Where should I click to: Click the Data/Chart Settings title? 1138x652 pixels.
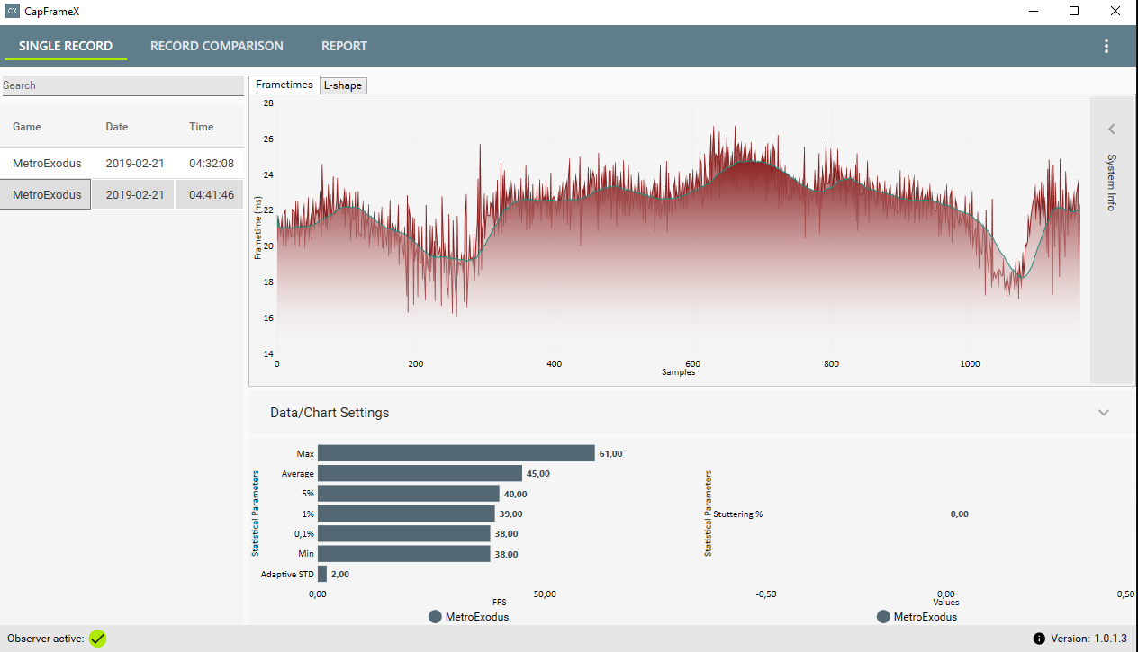[x=330, y=413]
